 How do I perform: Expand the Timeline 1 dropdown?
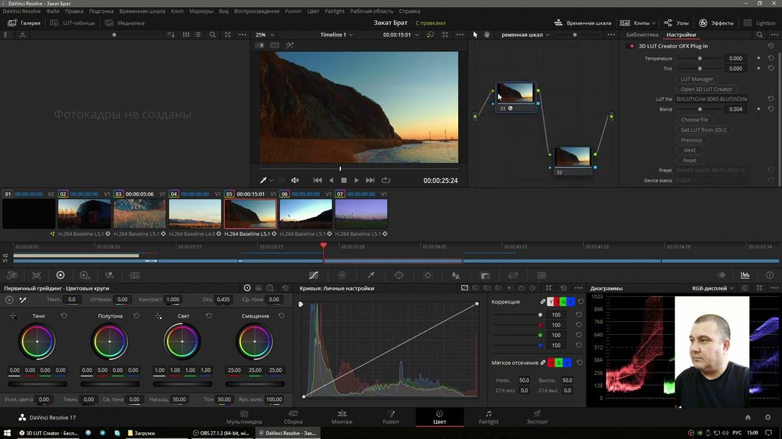point(337,35)
